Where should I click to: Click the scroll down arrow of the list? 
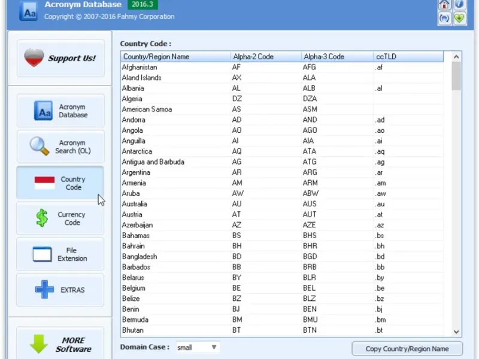[x=456, y=331]
